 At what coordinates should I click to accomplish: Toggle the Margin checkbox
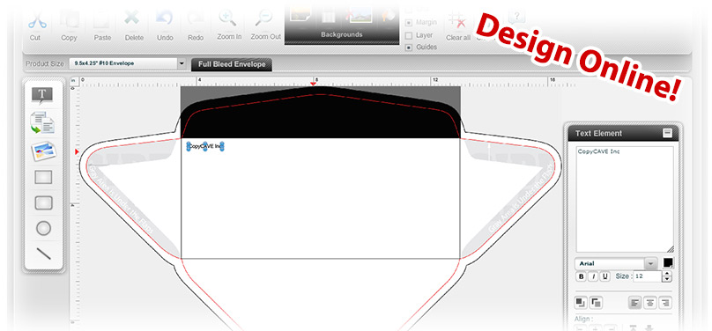coord(408,22)
